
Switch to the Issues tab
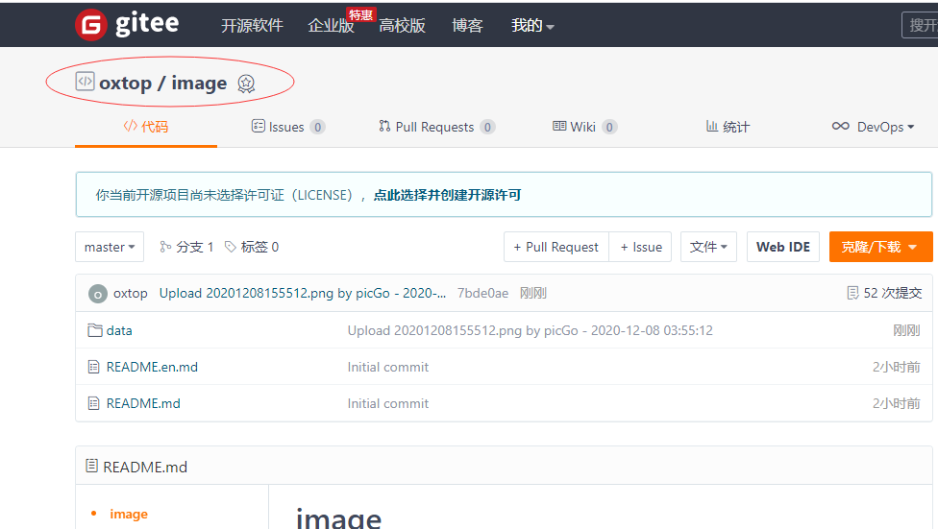tap(287, 127)
